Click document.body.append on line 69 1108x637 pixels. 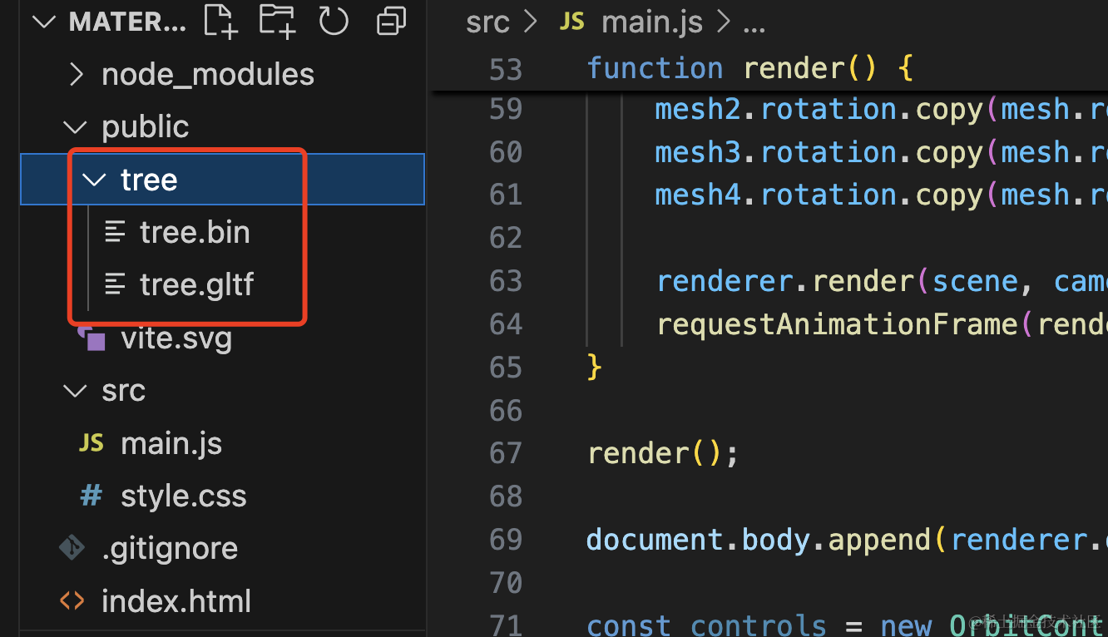759,540
